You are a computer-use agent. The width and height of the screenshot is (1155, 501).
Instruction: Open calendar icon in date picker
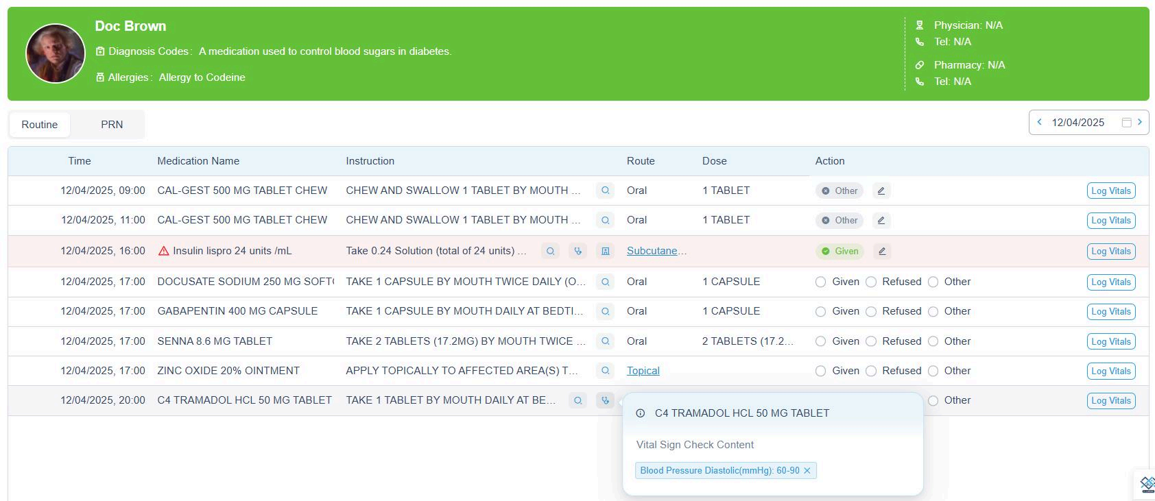(1126, 123)
